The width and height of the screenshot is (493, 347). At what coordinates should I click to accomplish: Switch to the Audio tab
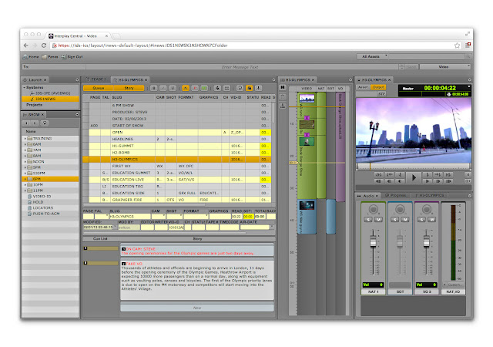click(368, 196)
